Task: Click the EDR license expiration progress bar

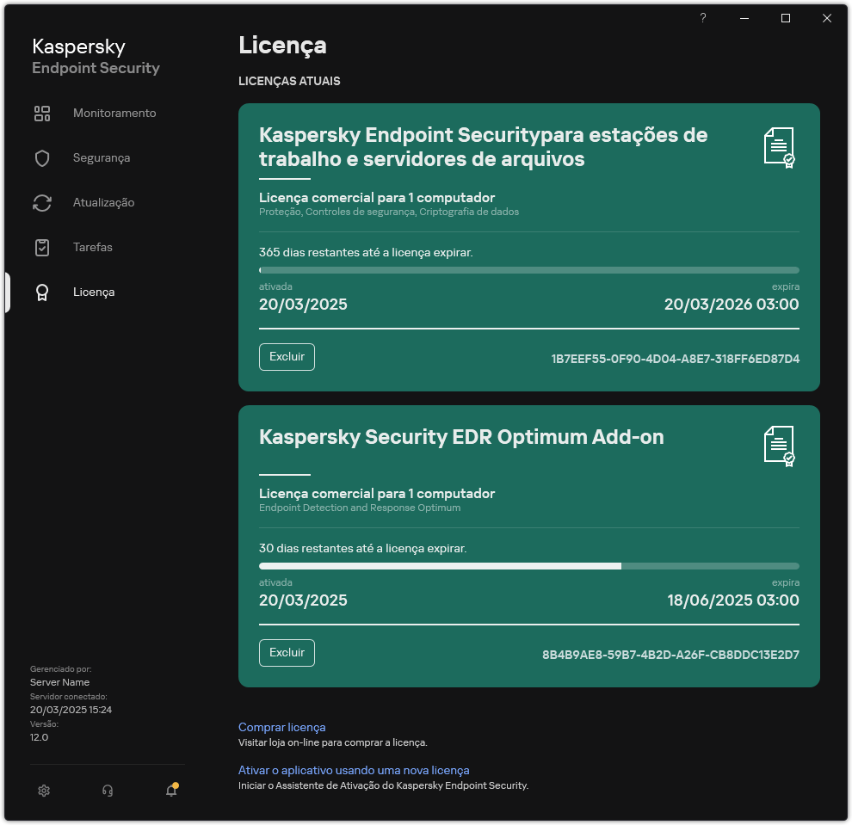Action: point(528,565)
